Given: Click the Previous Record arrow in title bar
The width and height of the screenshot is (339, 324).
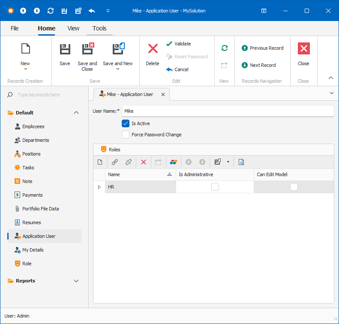Looking at the screenshot, I should click(23, 11).
